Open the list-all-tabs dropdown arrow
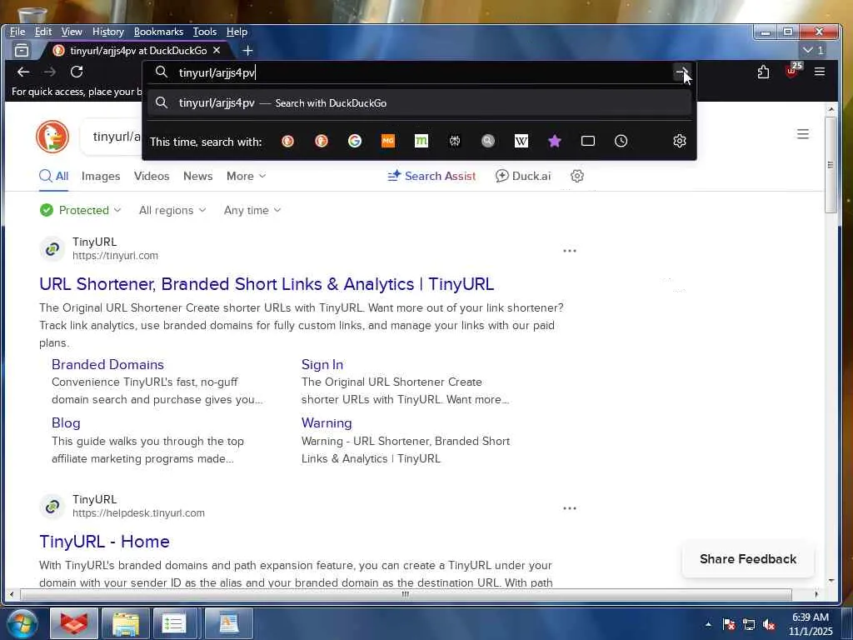 tap(813, 51)
